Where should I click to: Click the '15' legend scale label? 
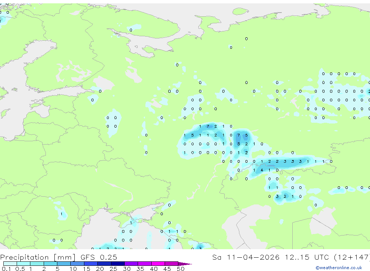click(x=87, y=269)
